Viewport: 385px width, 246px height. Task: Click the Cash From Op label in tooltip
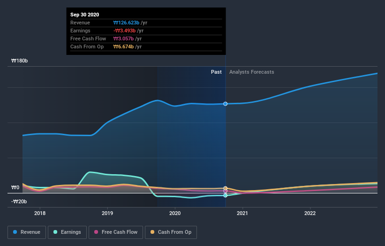[x=87, y=46]
